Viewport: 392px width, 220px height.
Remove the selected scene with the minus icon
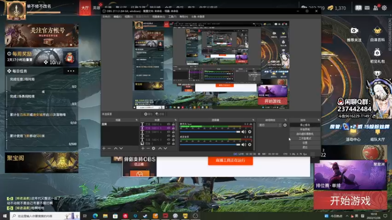click(x=109, y=149)
